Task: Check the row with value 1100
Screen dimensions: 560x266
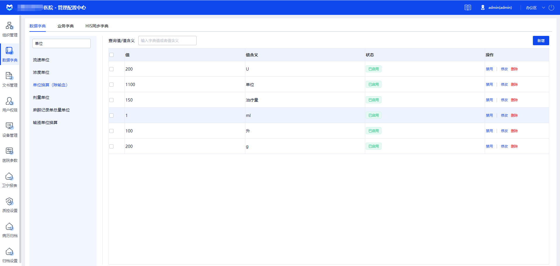Action: (111, 85)
